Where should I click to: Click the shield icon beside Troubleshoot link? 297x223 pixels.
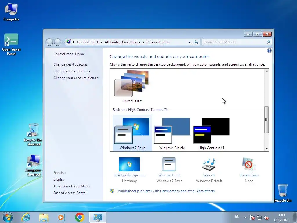tap(112, 191)
